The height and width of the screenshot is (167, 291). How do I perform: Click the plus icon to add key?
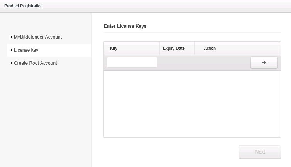(x=264, y=62)
